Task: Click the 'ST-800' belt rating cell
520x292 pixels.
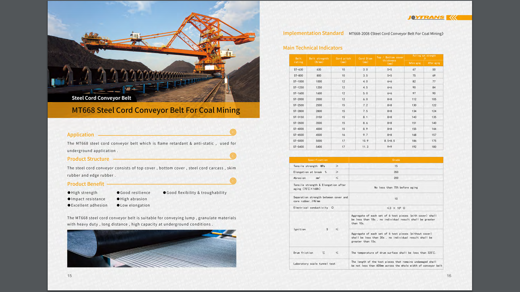Action: pos(298,76)
